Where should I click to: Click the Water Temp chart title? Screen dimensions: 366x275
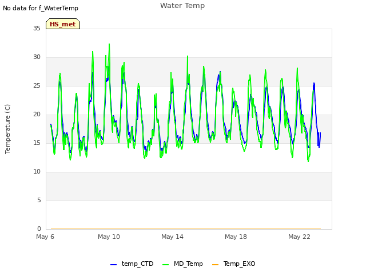(x=182, y=6)
